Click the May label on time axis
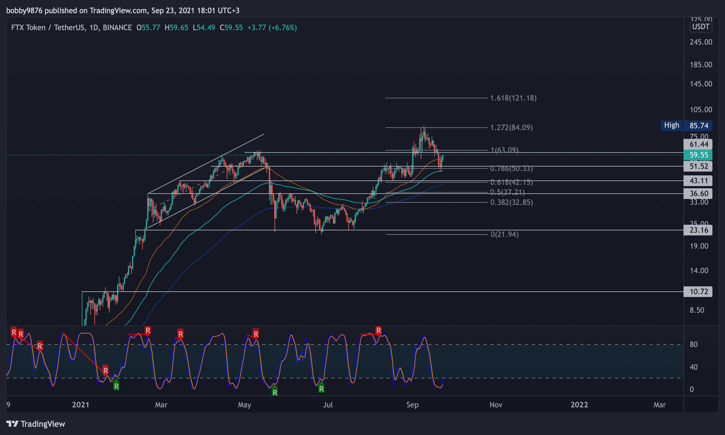Screen dimensions: 725x435 coord(245,405)
